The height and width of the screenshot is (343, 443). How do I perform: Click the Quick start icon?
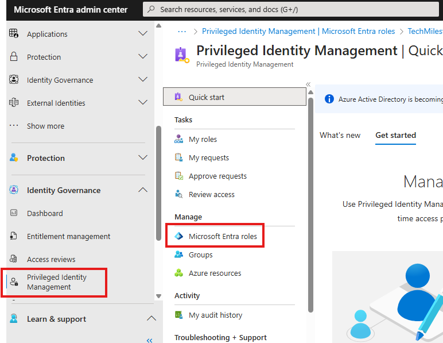[178, 97]
